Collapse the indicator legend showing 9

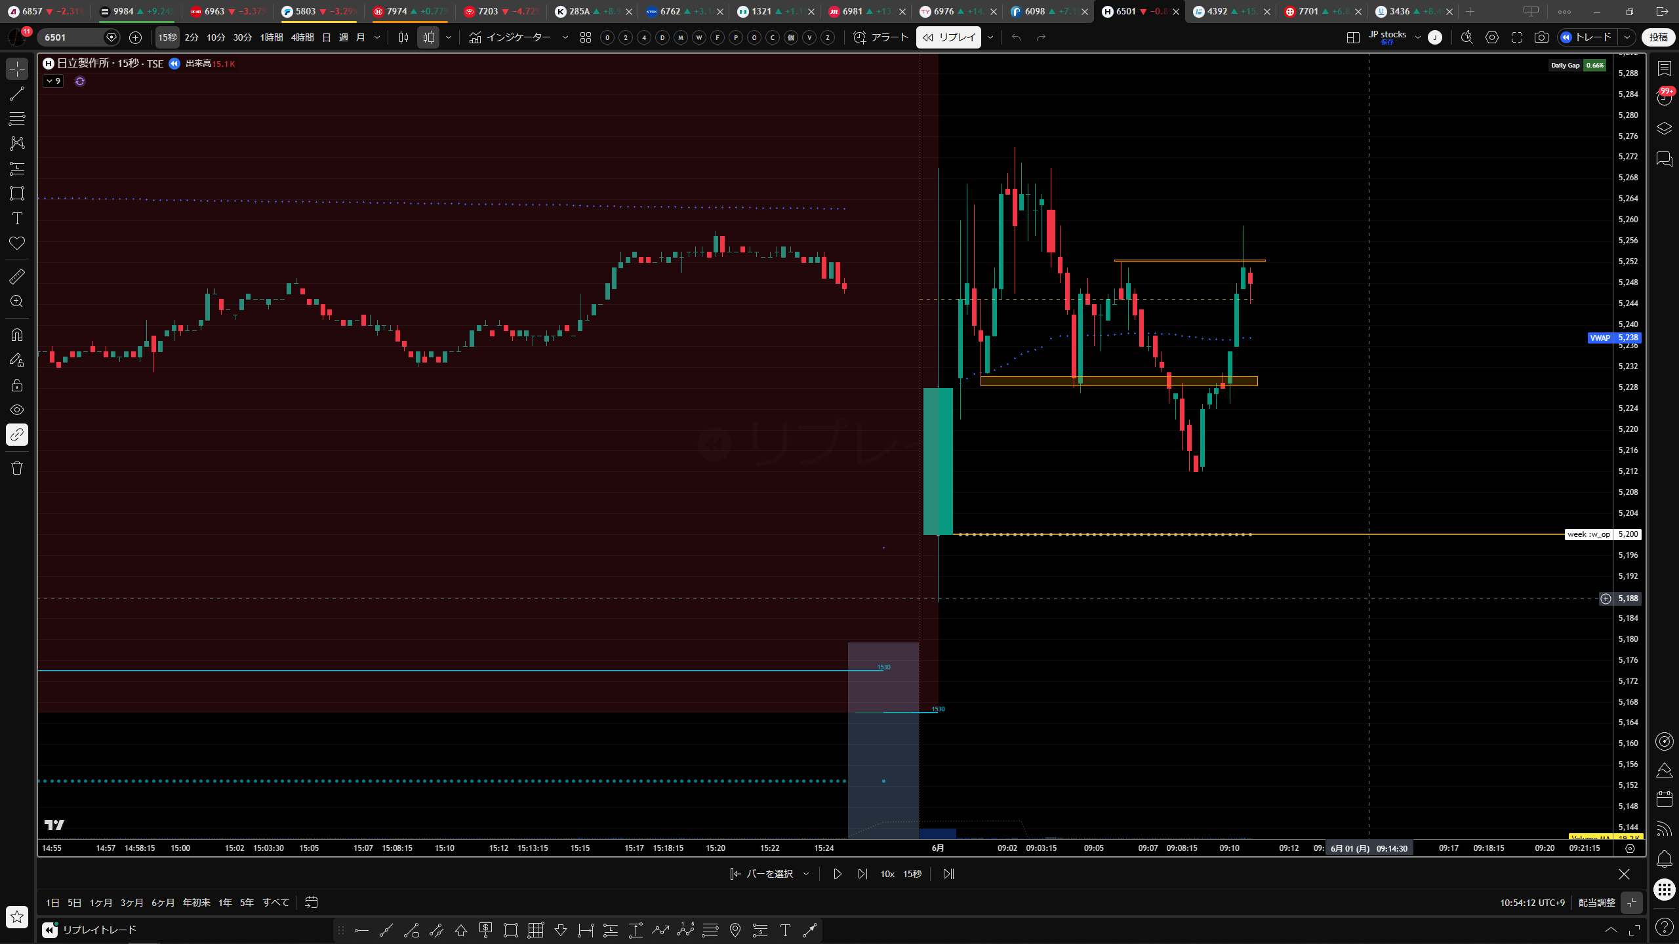pyautogui.click(x=53, y=81)
